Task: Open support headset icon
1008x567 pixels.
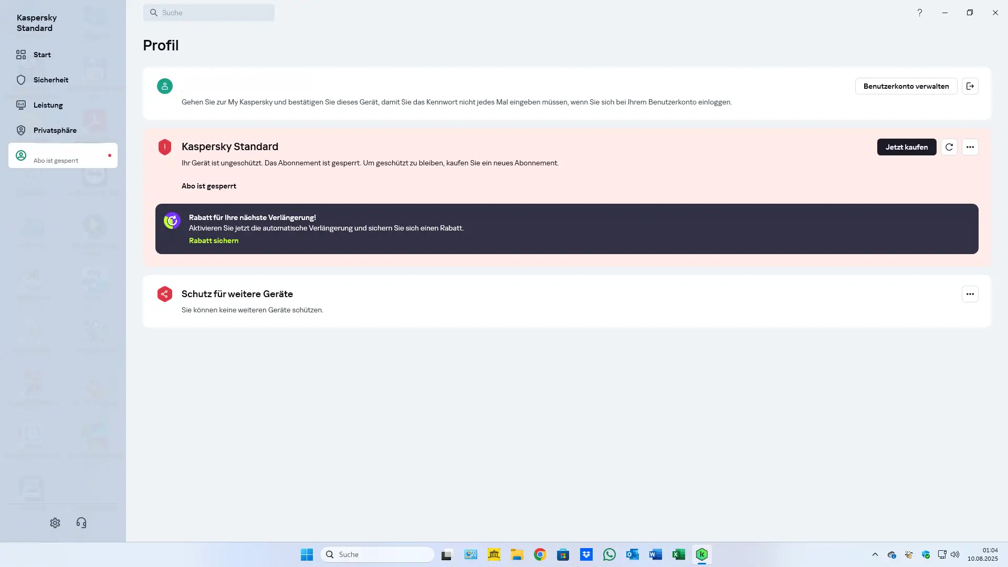Action: [x=81, y=523]
